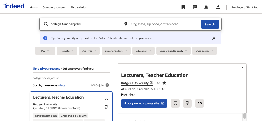Click the jobs count help question icon

107,85
